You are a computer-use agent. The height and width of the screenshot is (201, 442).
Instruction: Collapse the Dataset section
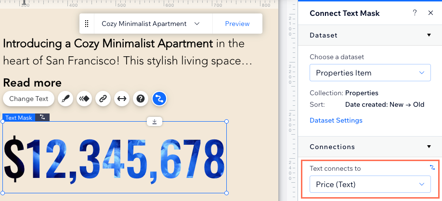click(x=429, y=35)
